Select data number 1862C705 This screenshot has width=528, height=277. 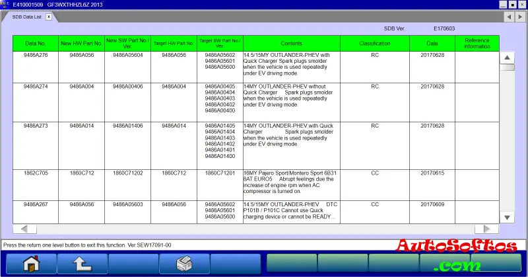click(x=36, y=173)
